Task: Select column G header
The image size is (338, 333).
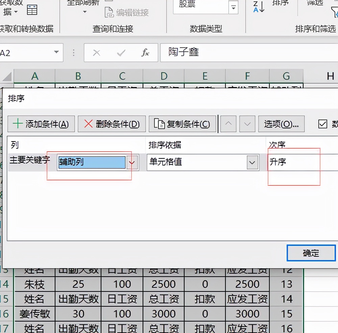Action: click(286, 76)
